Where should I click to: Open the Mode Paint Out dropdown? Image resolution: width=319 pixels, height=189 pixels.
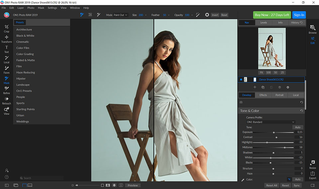pyautogui.click(x=120, y=15)
